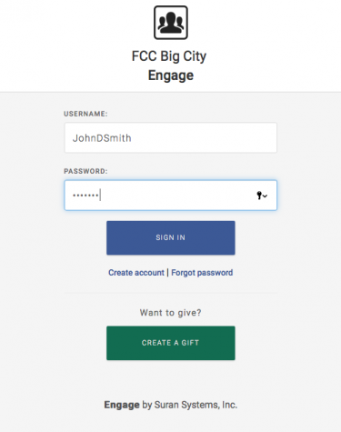Click the pipe separator between account links

click(167, 273)
